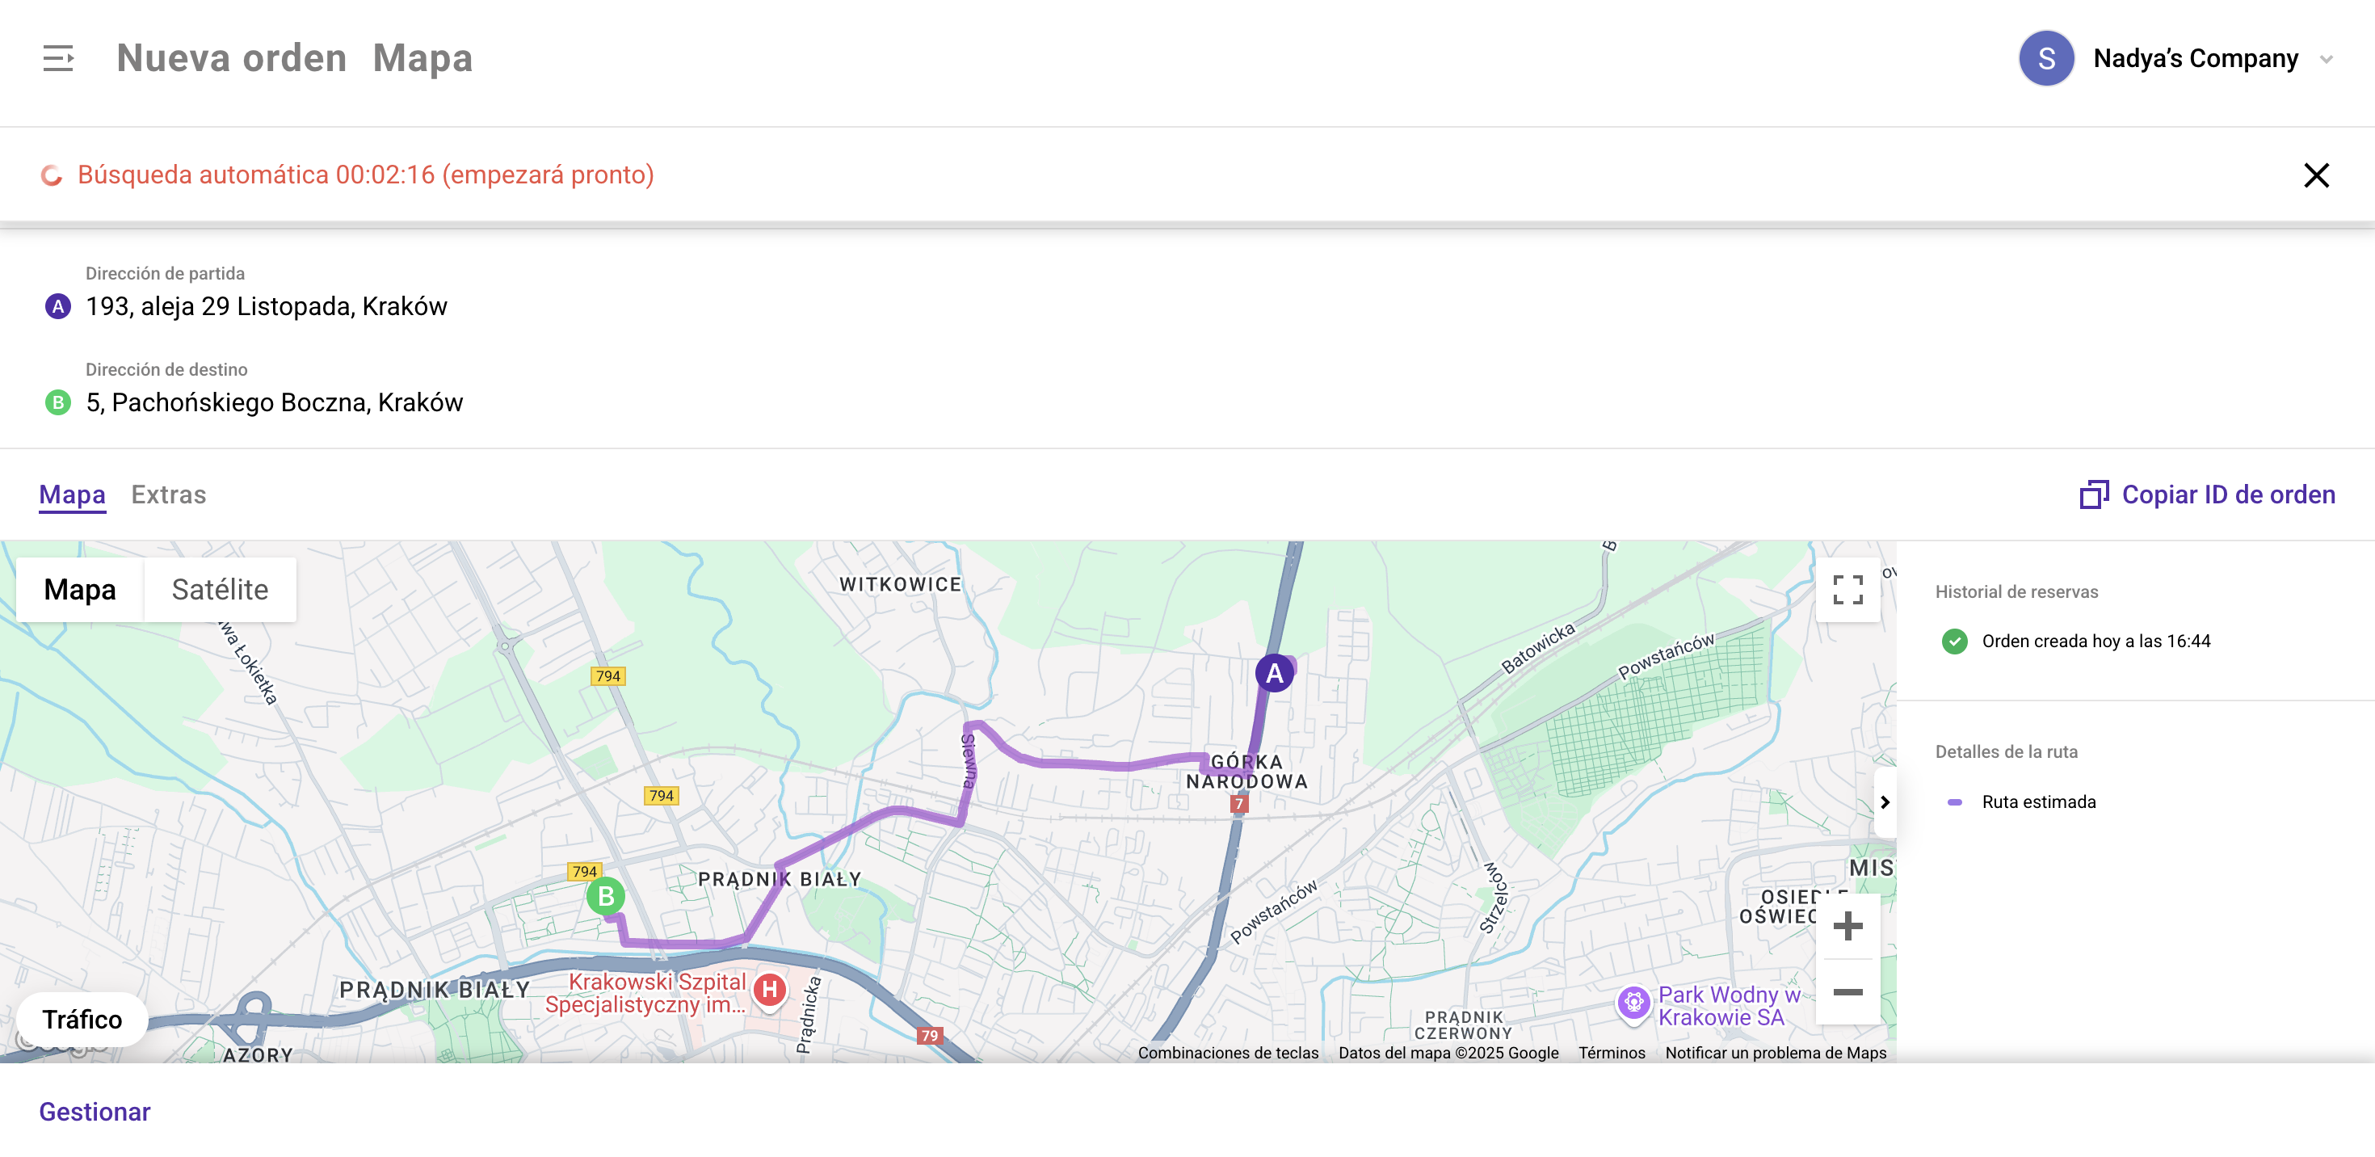The width and height of the screenshot is (2375, 1157).
Task: Click Copiar ID de orden
Action: click(x=2207, y=495)
